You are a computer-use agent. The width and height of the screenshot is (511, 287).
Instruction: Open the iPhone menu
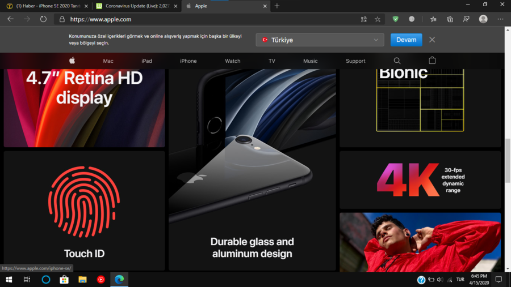tap(189, 61)
